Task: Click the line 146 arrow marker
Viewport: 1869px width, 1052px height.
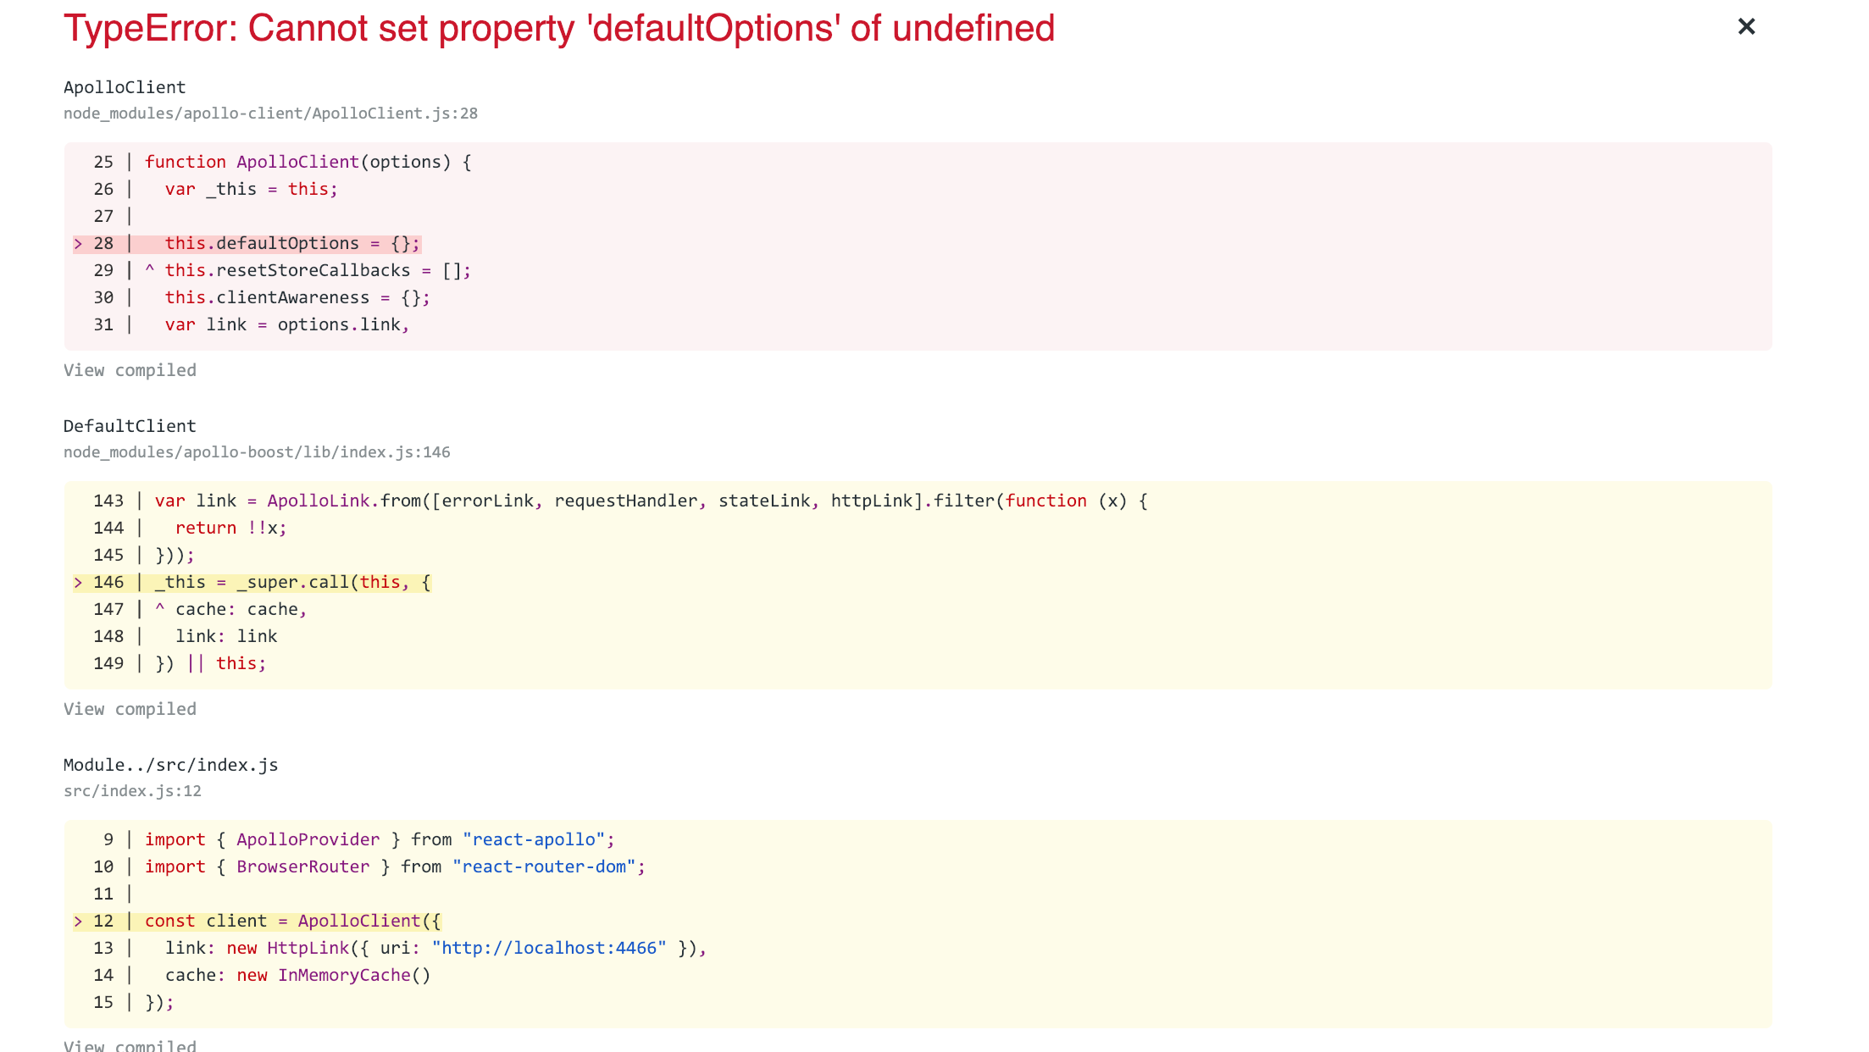Action: pos(78,583)
